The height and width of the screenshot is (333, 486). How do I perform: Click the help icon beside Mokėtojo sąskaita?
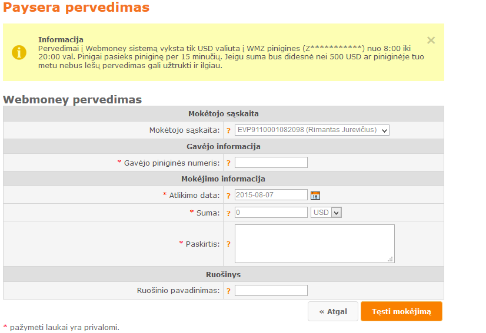click(228, 130)
